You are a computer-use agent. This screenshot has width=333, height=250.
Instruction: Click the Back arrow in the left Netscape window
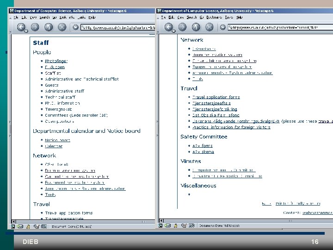(21, 27)
